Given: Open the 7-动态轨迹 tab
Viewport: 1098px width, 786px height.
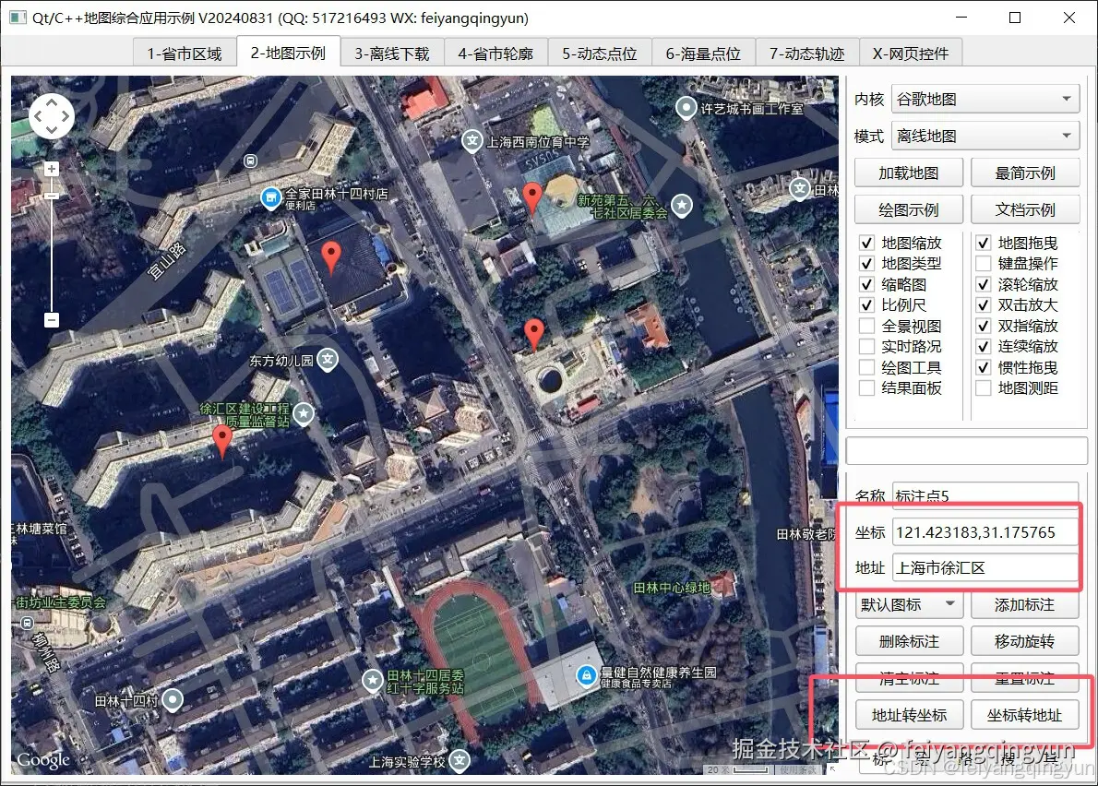Looking at the screenshot, I should [807, 53].
